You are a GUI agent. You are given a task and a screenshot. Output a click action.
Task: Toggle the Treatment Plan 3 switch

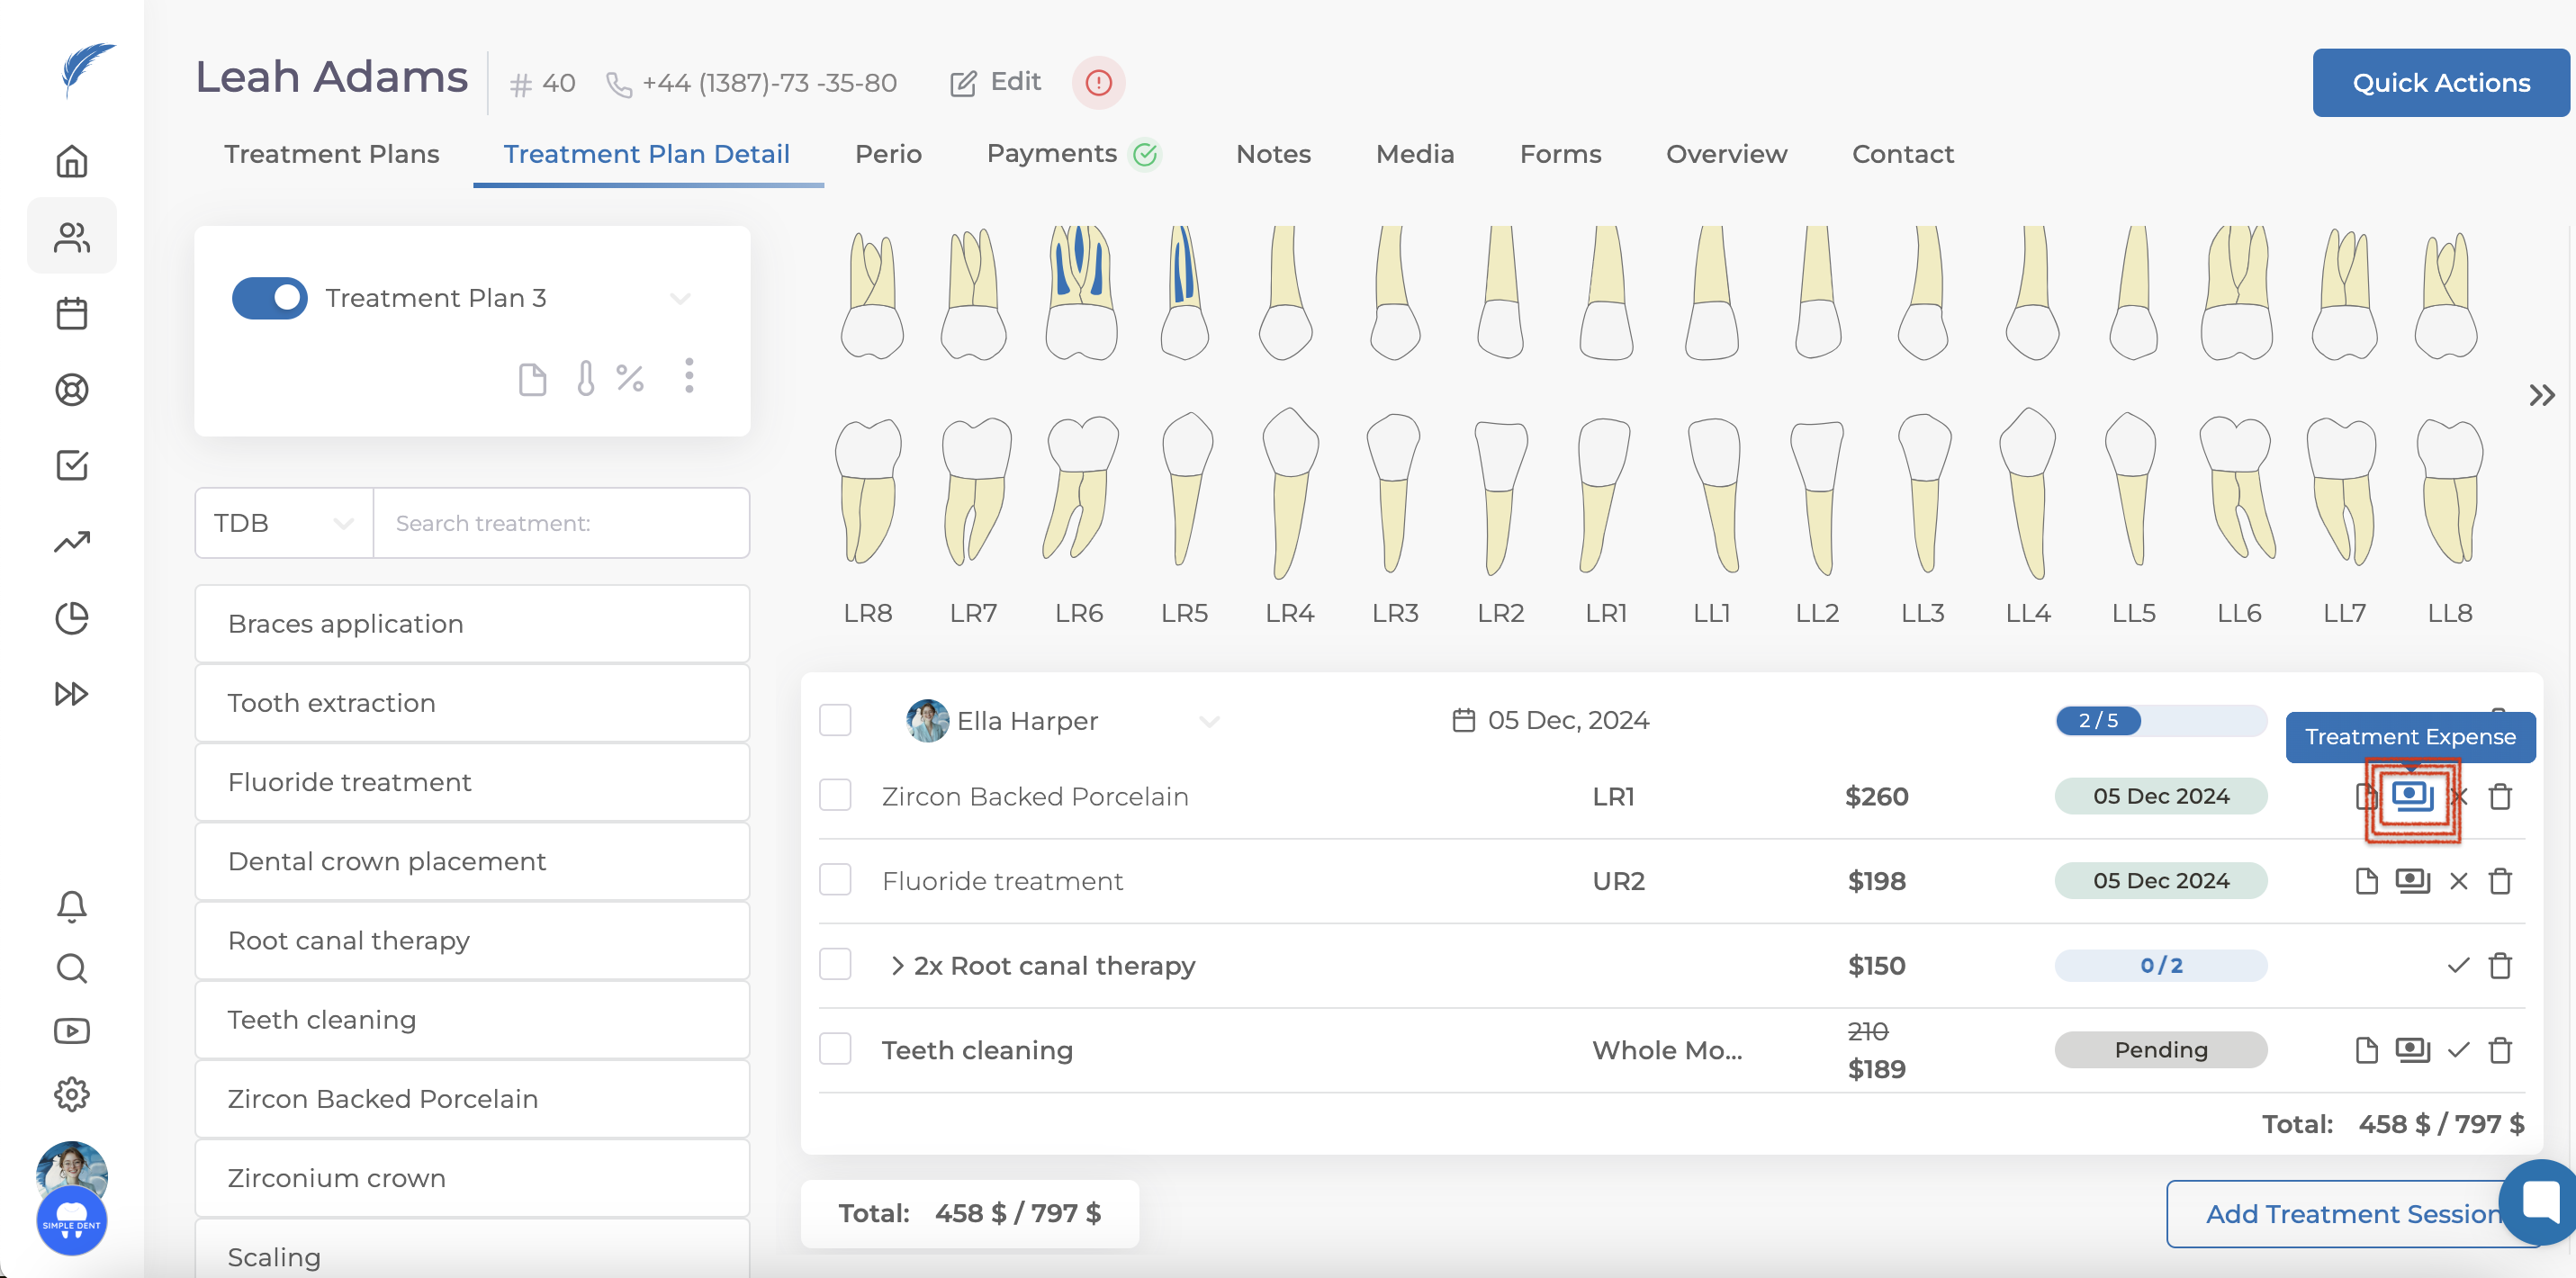pos(270,298)
